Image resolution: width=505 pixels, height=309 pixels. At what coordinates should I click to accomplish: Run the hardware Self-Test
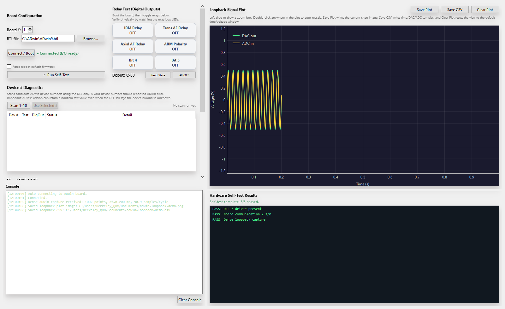click(x=56, y=75)
